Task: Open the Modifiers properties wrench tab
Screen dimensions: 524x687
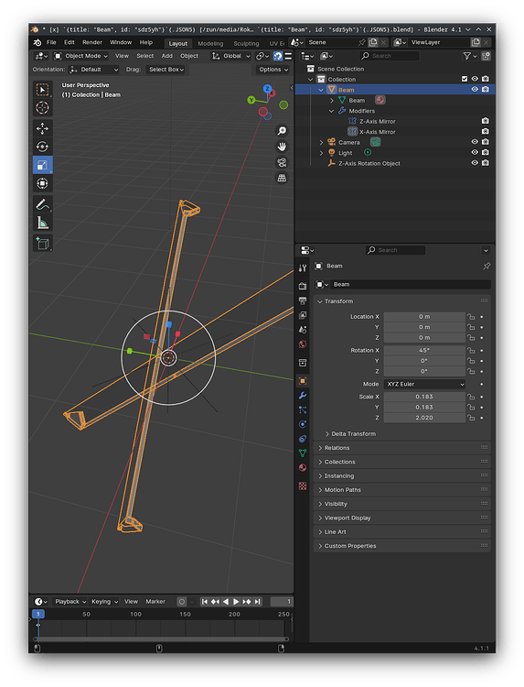Action: (303, 396)
